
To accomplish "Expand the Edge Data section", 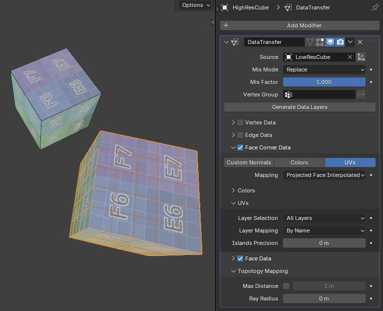I will (x=233, y=134).
